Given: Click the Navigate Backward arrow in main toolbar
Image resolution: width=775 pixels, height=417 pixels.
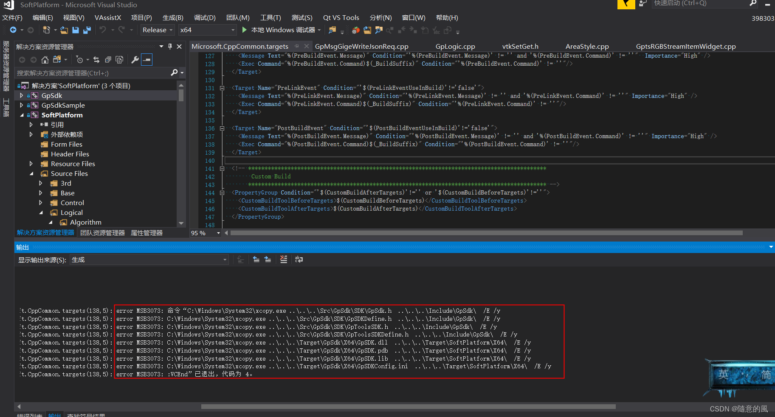Looking at the screenshot, I should pos(13,30).
